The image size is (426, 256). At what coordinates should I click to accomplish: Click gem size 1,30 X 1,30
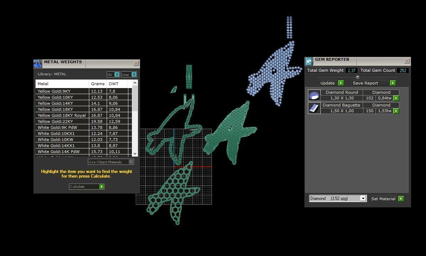[342, 98]
